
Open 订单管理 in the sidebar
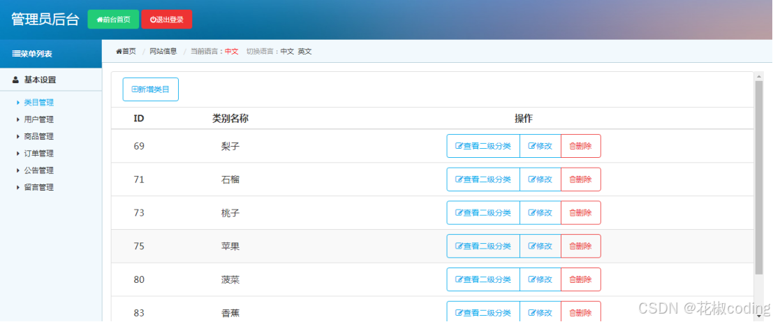click(38, 154)
